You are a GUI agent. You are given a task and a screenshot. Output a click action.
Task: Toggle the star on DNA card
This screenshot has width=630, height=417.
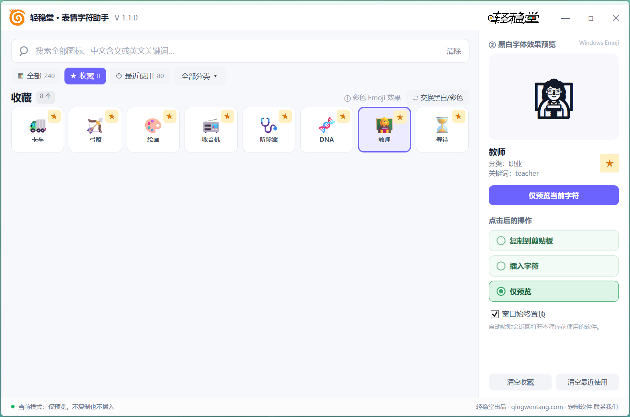pos(343,116)
